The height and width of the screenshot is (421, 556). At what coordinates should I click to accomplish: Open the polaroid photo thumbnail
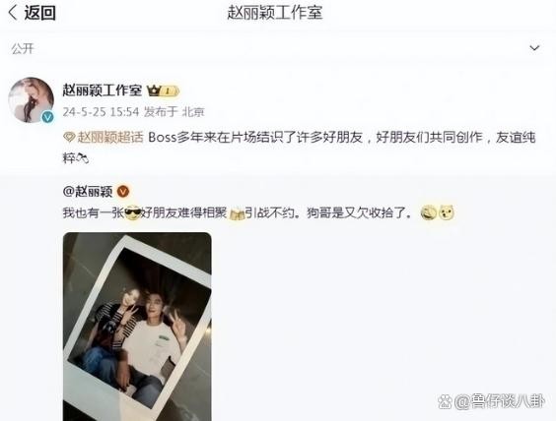pos(137,327)
